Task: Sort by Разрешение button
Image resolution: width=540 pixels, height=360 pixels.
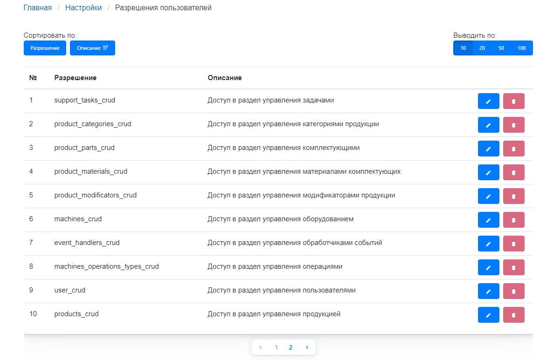Action: (45, 48)
